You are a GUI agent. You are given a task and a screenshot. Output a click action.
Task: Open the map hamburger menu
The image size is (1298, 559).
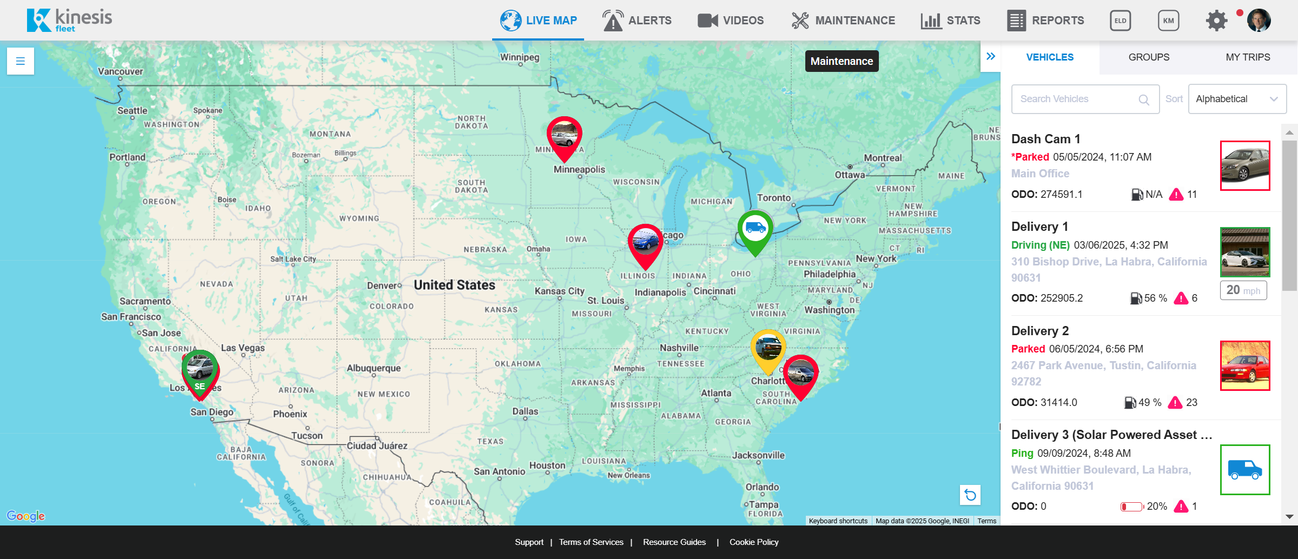click(x=21, y=61)
